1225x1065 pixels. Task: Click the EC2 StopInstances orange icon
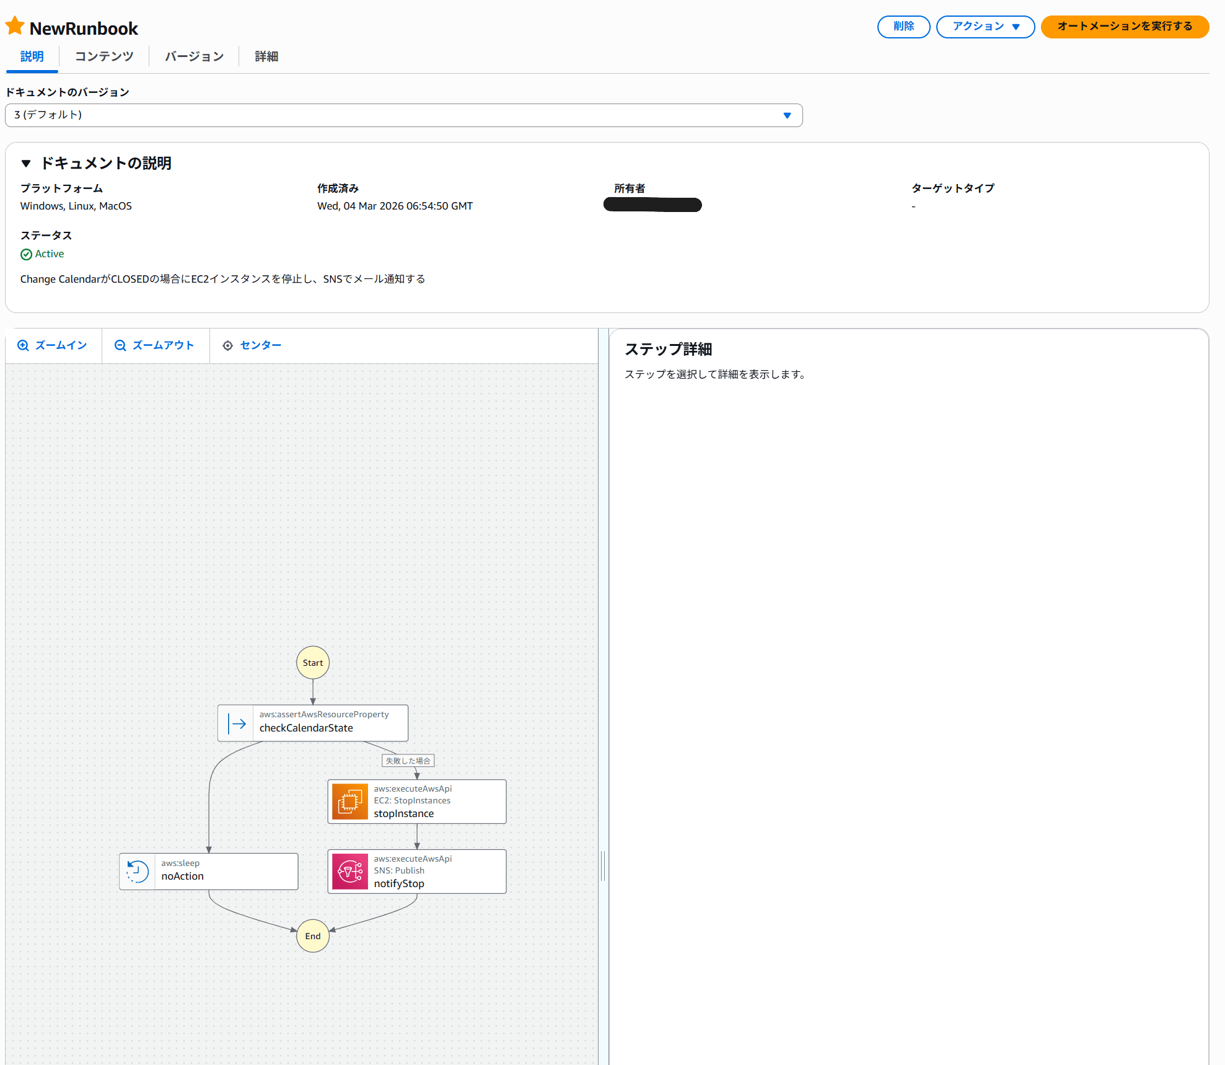tap(349, 802)
